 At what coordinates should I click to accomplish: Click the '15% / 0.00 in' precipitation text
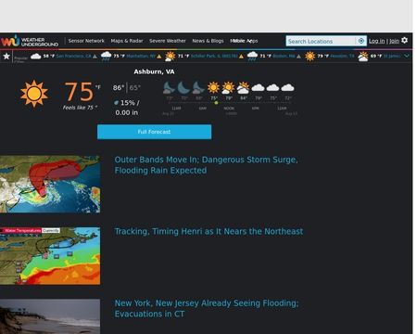pos(127,108)
